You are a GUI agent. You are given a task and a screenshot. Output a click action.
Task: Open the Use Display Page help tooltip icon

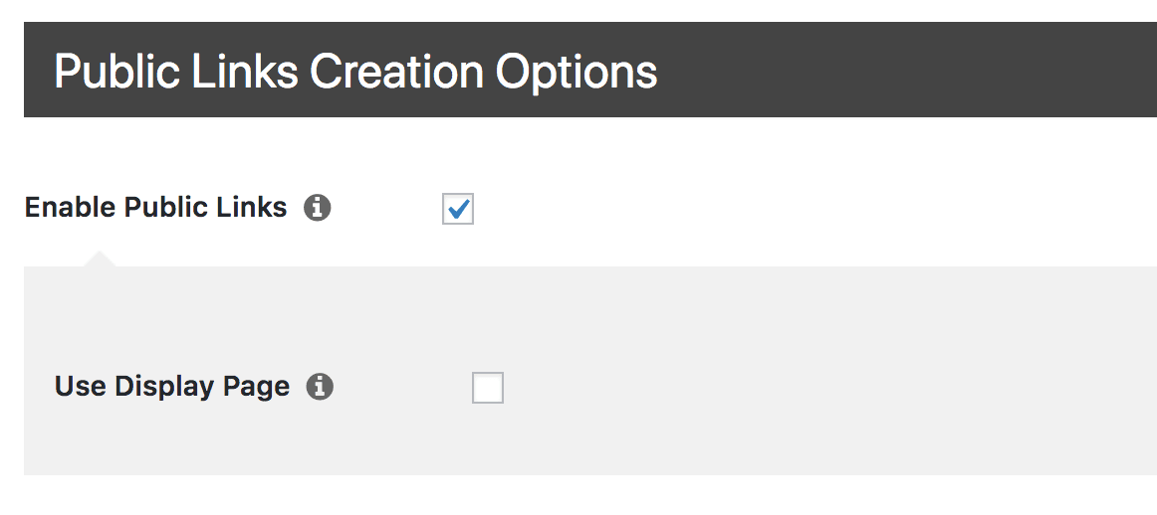[x=320, y=387]
